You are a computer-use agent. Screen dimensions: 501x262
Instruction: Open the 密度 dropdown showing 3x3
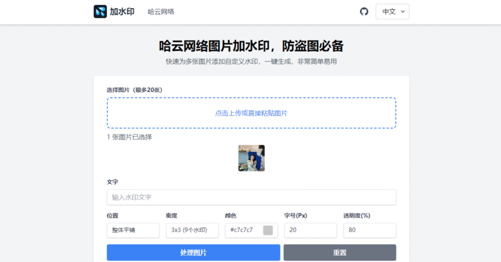(x=192, y=230)
